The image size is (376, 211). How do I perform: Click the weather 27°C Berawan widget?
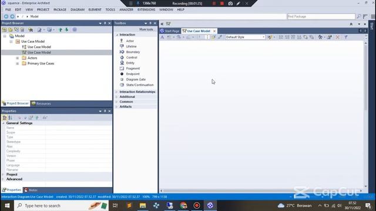pyautogui.click(x=294, y=206)
